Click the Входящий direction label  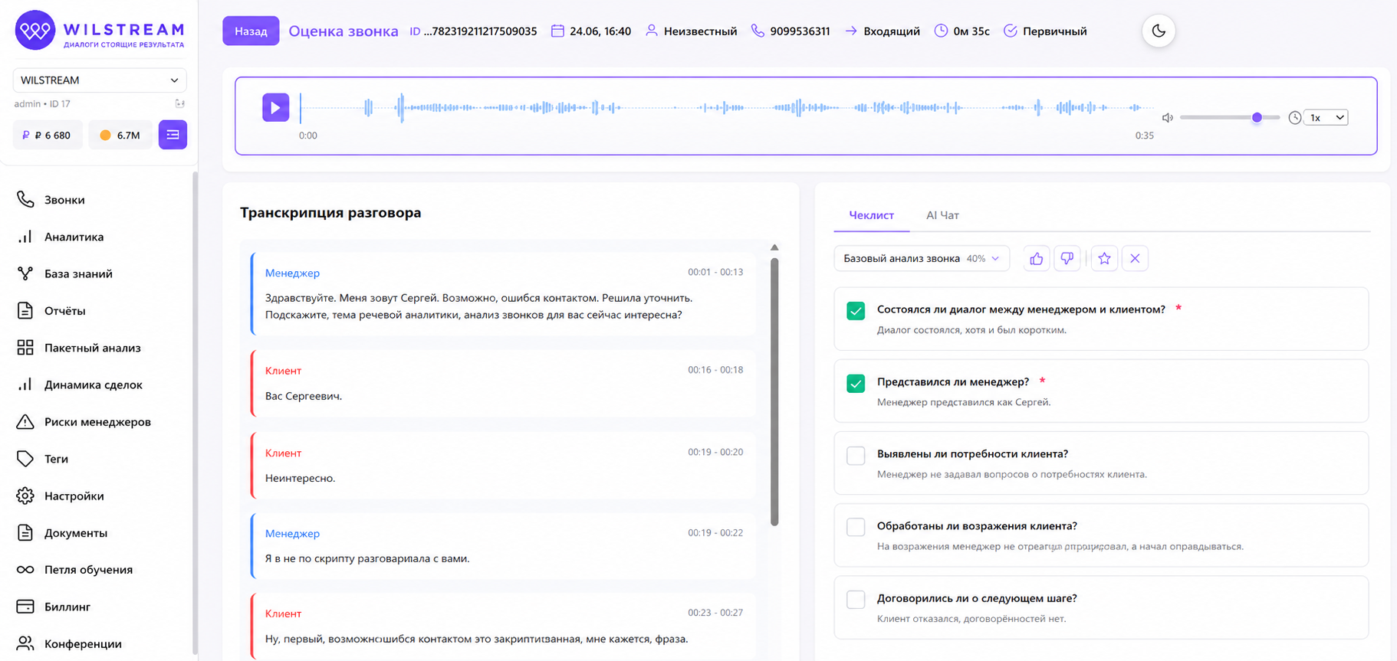coord(892,31)
